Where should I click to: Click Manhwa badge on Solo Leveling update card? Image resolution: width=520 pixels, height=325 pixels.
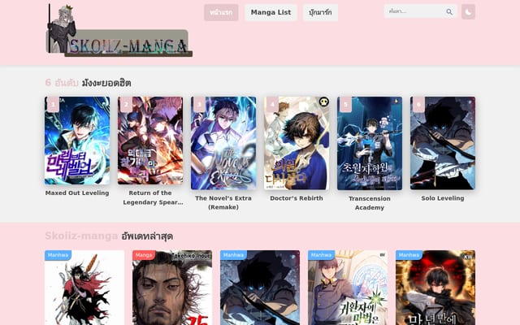tap(233, 255)
